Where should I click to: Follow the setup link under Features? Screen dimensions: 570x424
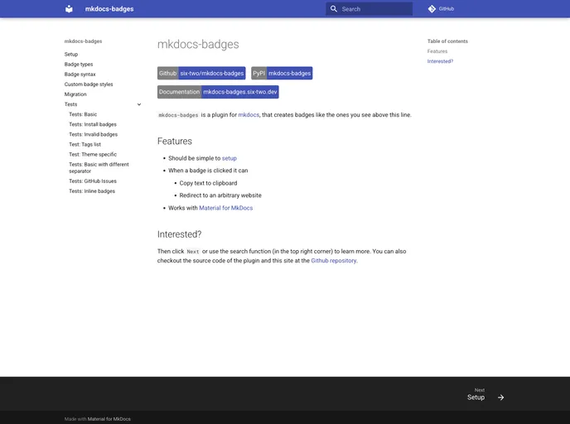tap(229, 158)
